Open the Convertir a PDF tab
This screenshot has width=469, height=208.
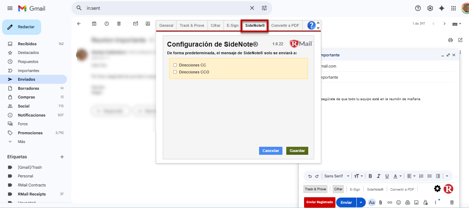click(x=285, y=25)
